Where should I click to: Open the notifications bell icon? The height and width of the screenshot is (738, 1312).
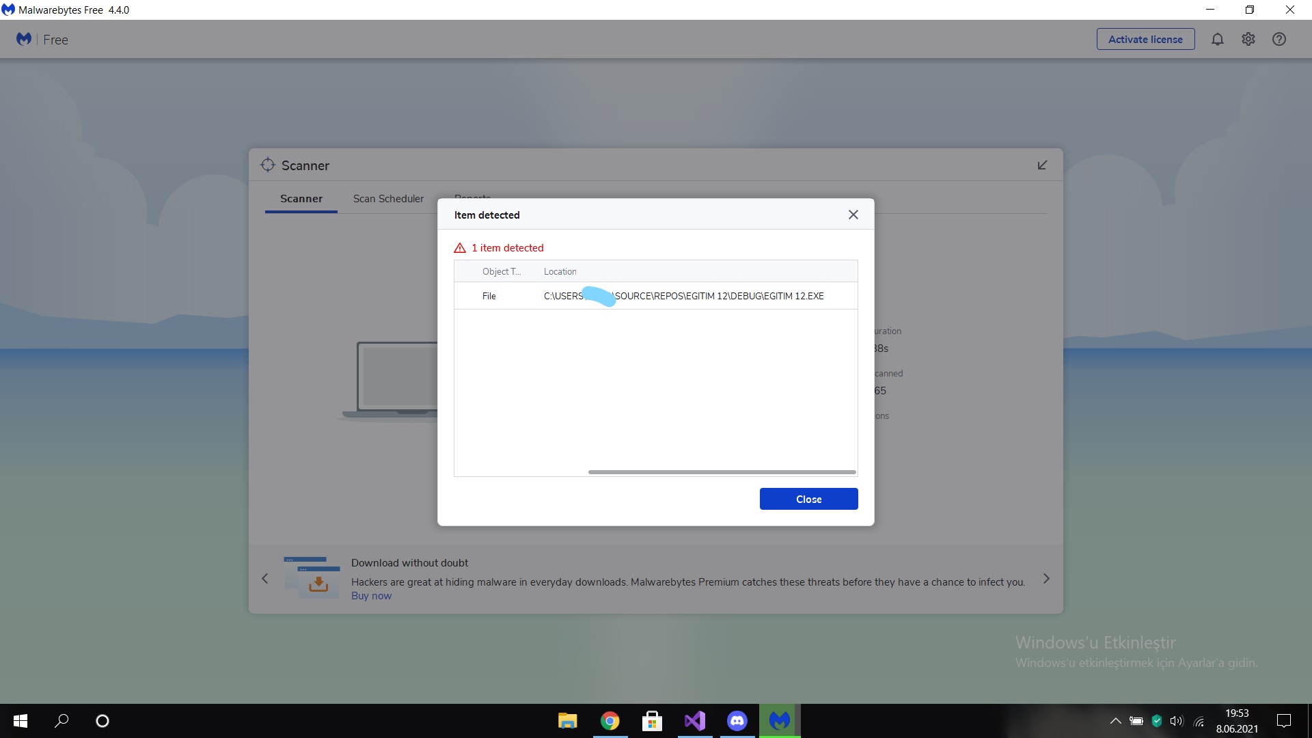point(1217,40)
